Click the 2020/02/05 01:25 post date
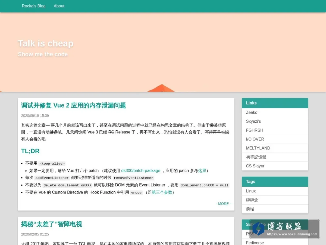The image size is (326, 245). pyautogui.click(x=35, y=234)
